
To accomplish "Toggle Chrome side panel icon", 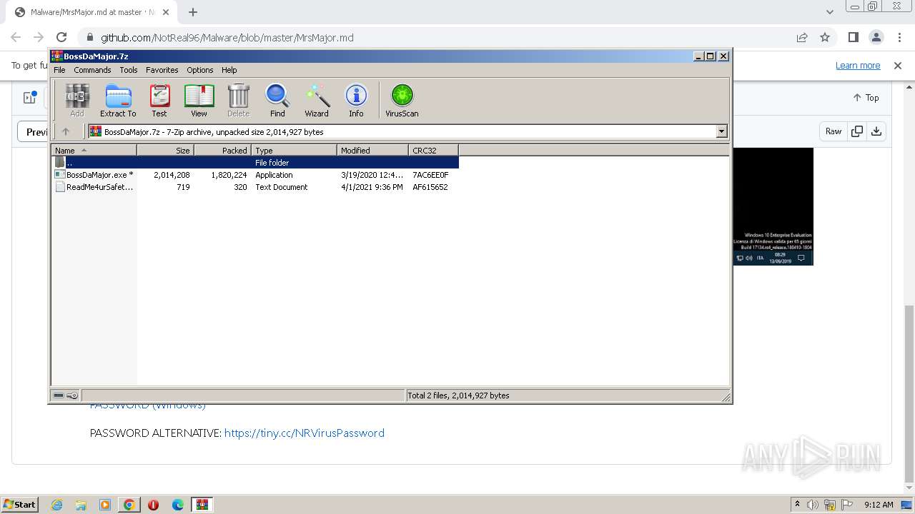I will [853, 37].
